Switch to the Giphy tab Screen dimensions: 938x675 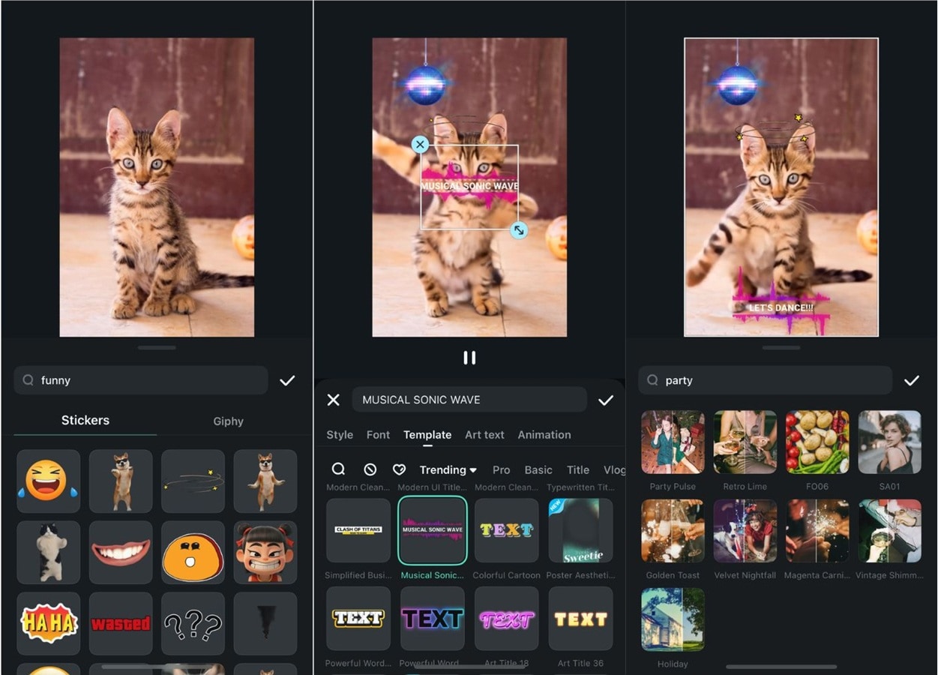click(229, 421)
